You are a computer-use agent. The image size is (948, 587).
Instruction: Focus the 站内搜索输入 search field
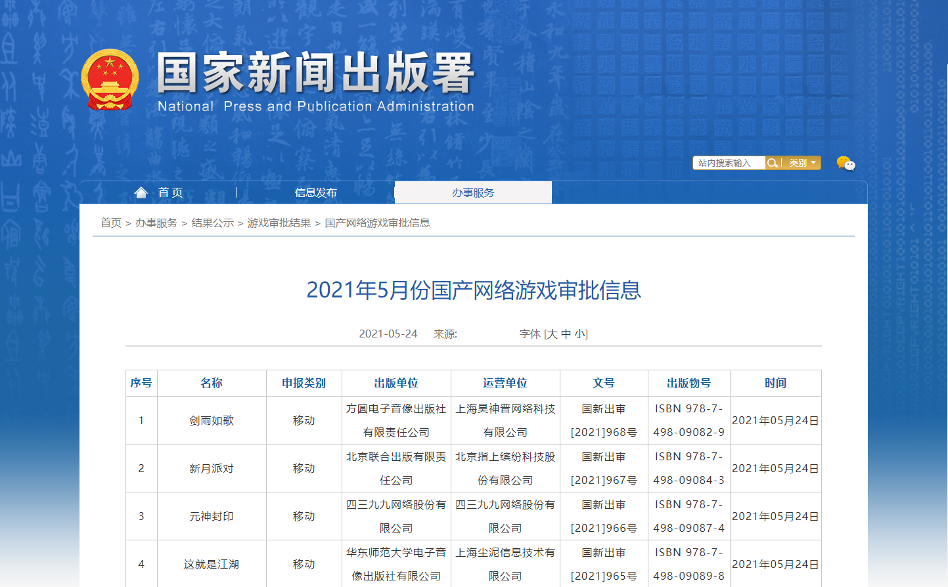(x=728, y=163)
